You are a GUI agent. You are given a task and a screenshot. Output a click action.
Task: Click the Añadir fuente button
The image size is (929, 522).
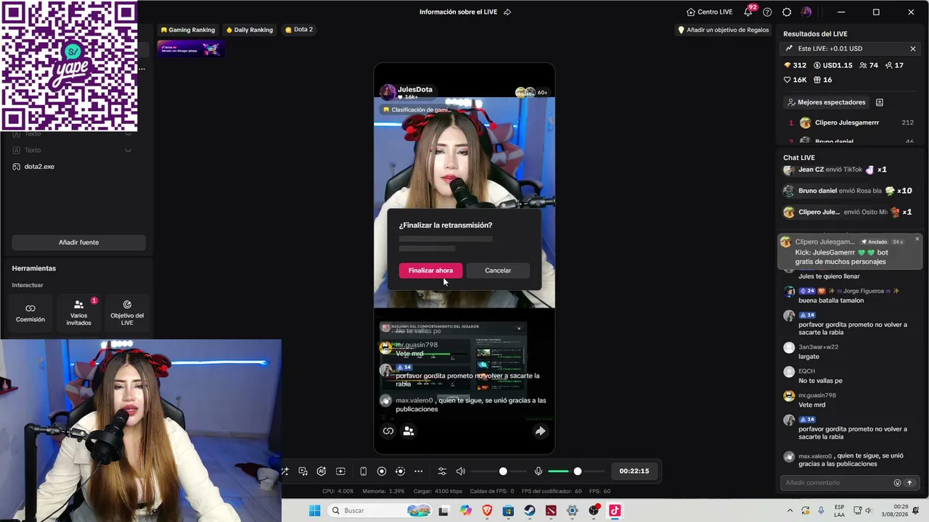pyautogui.click(x=78, y=242)
